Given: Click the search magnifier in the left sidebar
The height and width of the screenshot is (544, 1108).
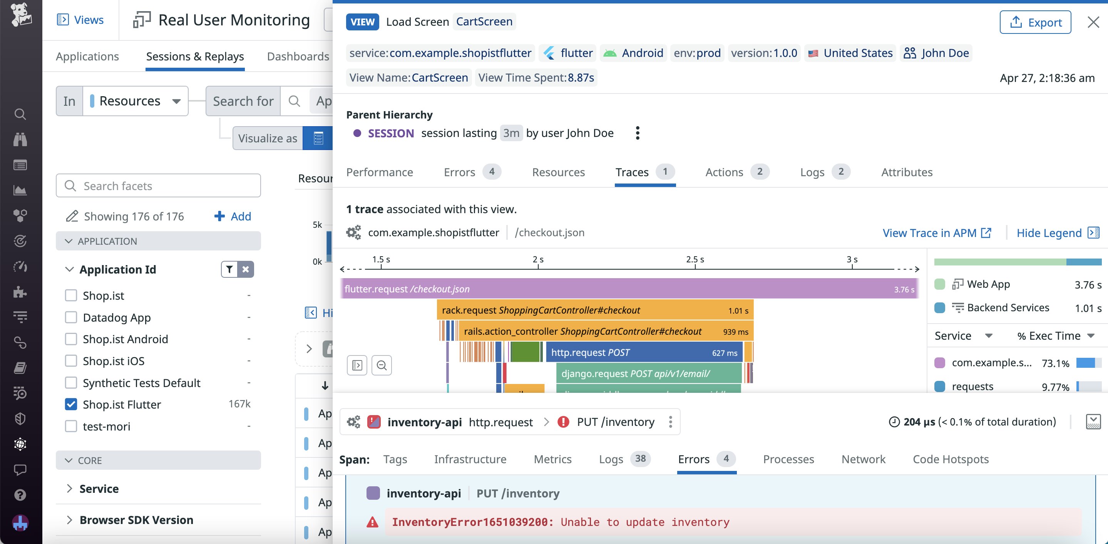Looking at the screenshot, I should (x=20, y=114).
